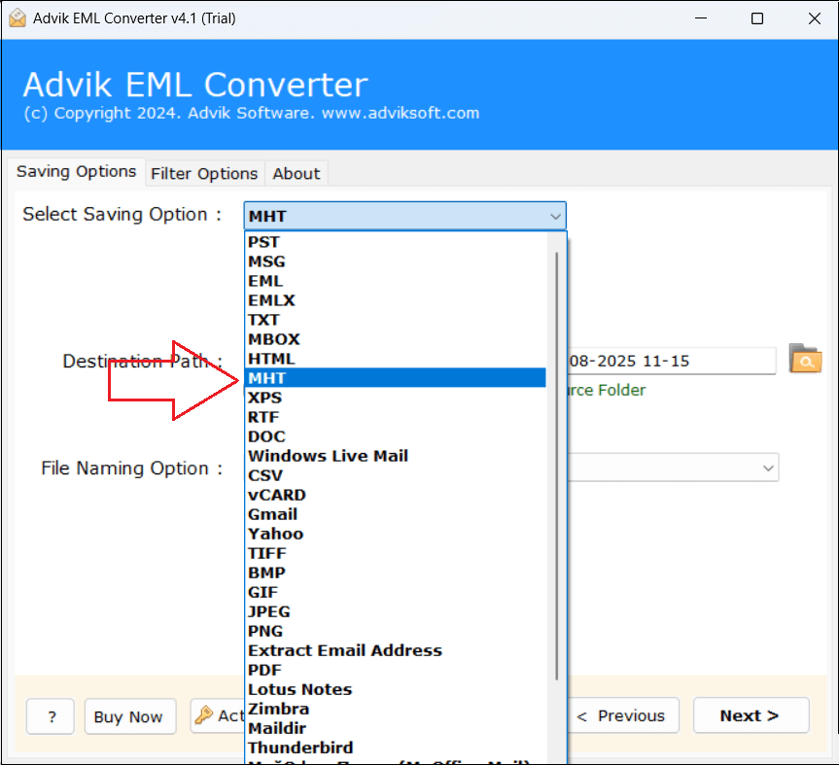Viewport: 839px width, 765px height.
Task: Select Yahoo from the list
Action: (395, 534)
